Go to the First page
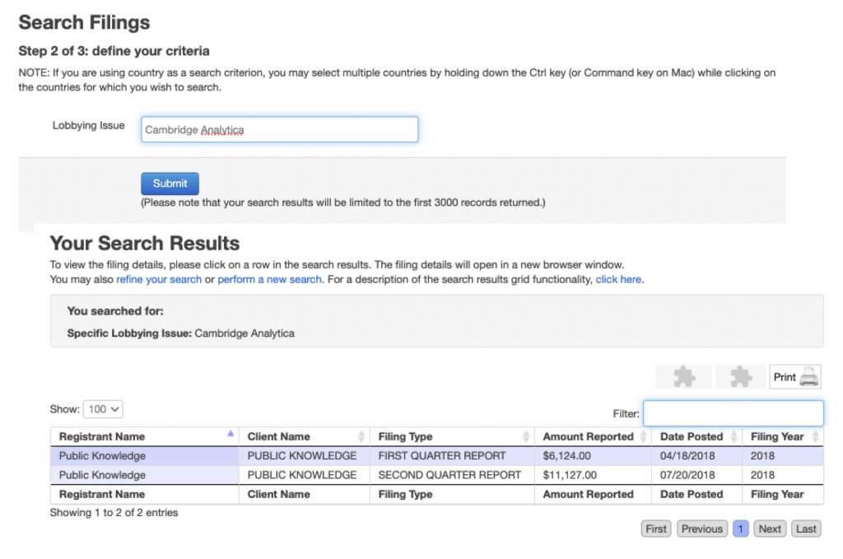843x559 pixels. [x=656, y=529]
